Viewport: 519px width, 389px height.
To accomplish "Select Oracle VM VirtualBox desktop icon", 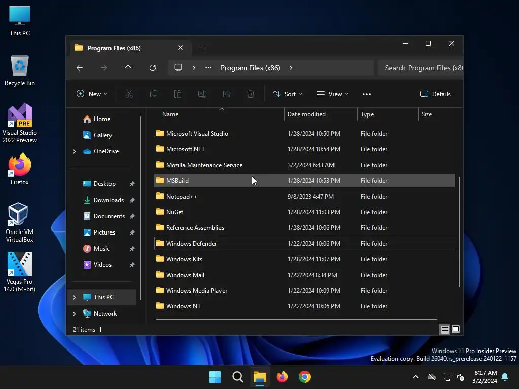I will pos(20,222).
